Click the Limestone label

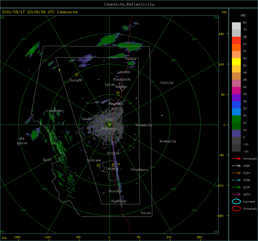(54, 111)
